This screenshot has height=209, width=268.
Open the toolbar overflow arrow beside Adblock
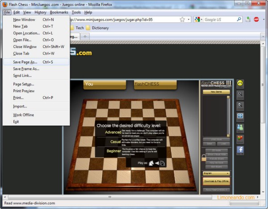pos(264,20)
